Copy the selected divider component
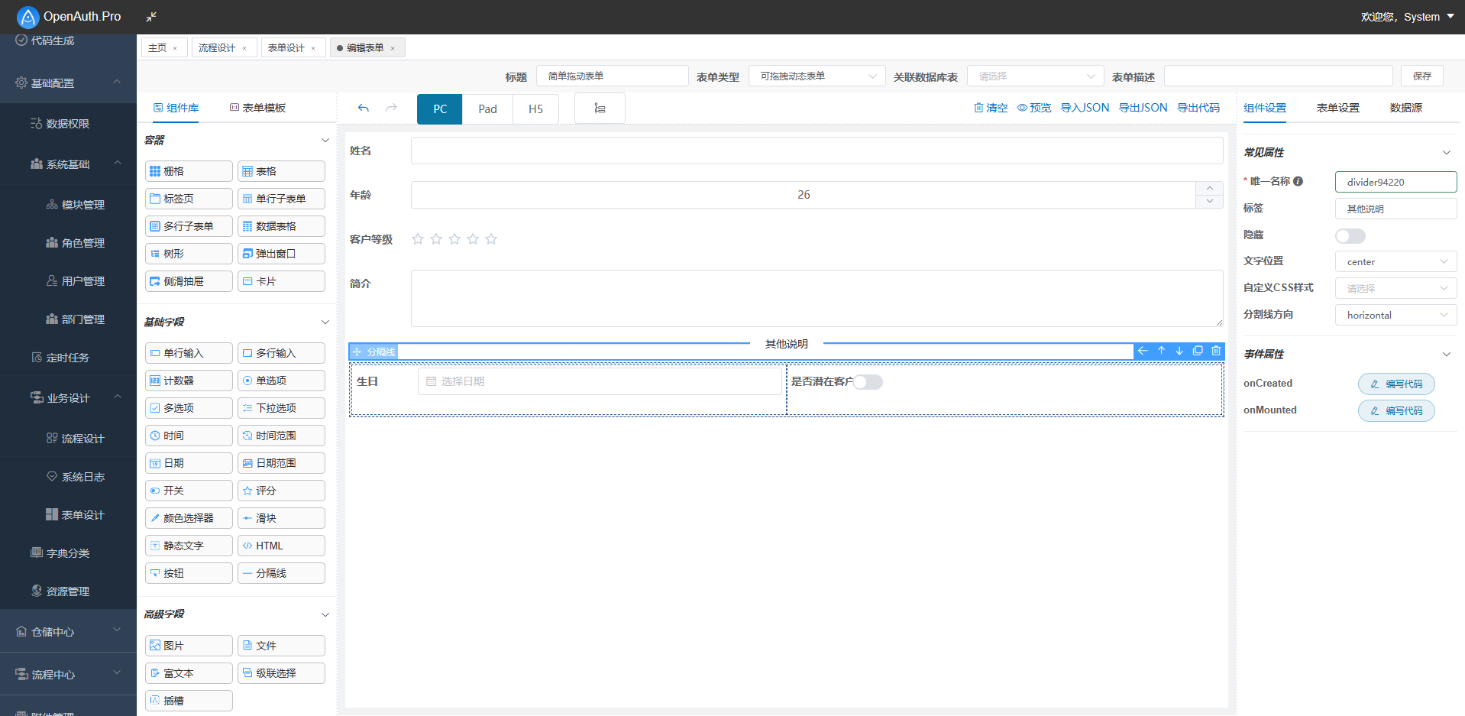The width and height of the screenshot is (1465, 716). pyautogui.click(x=1198, y=351)
